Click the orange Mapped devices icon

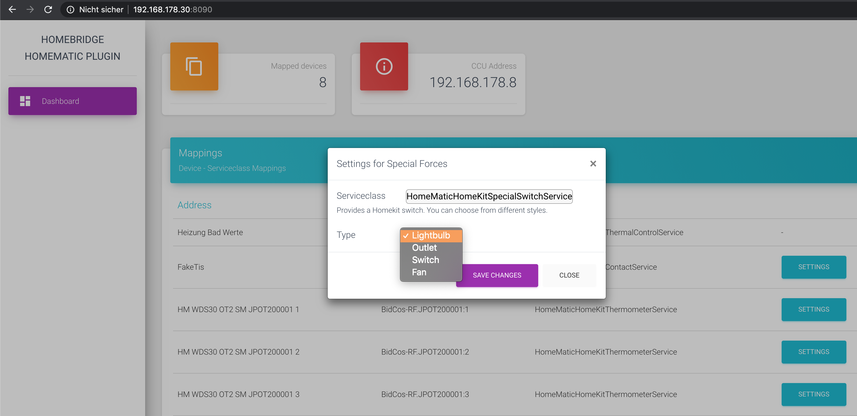pos(194,66)
